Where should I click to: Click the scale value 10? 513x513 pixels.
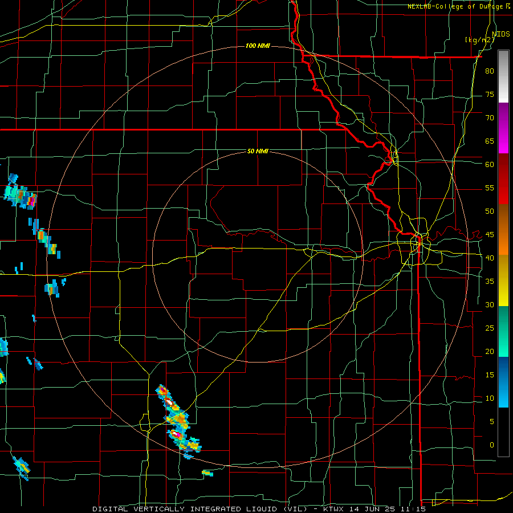pos(490,398)
